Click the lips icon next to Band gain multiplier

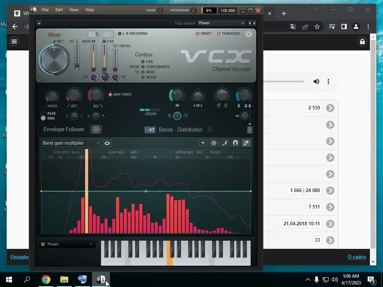tap(107, 143)
